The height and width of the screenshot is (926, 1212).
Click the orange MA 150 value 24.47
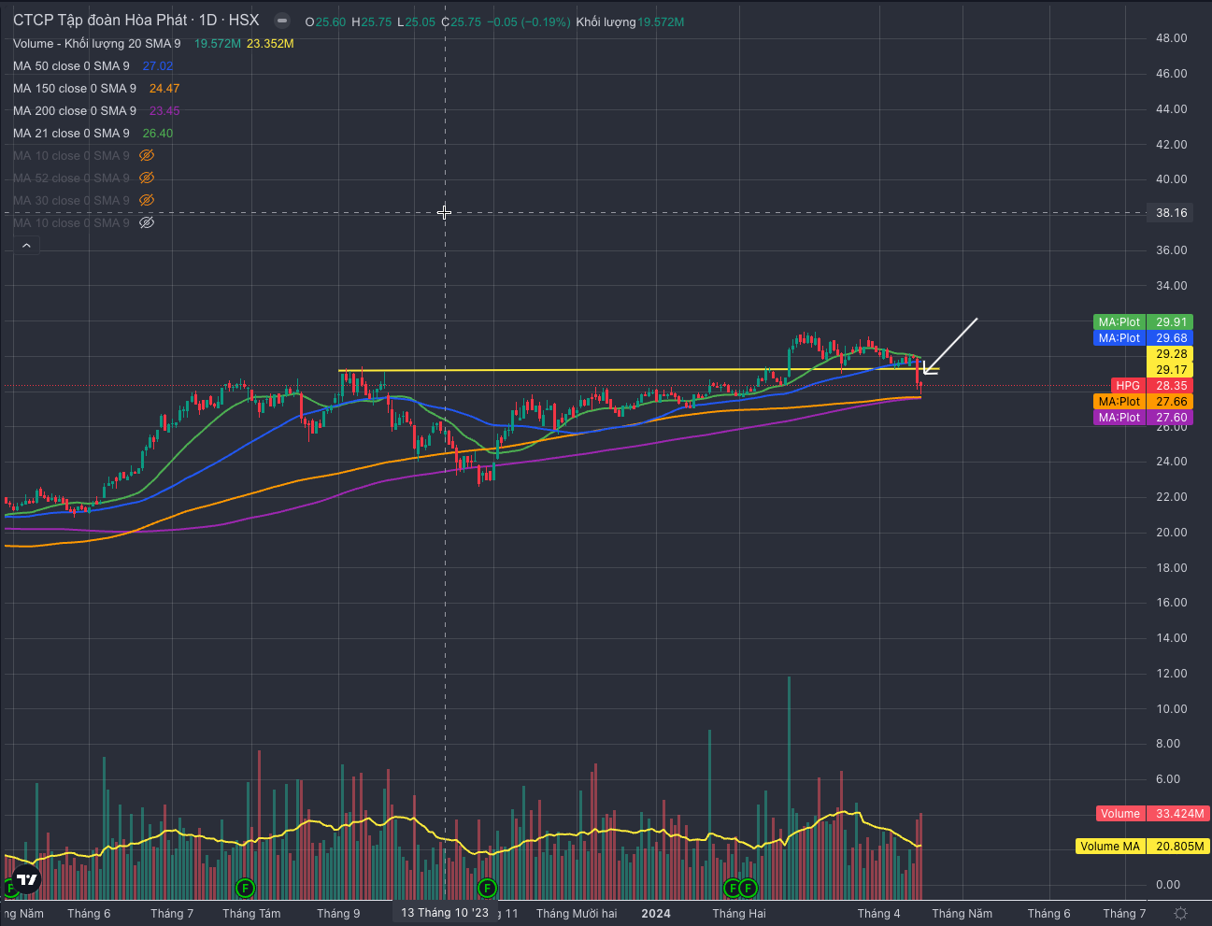(164, 88)
